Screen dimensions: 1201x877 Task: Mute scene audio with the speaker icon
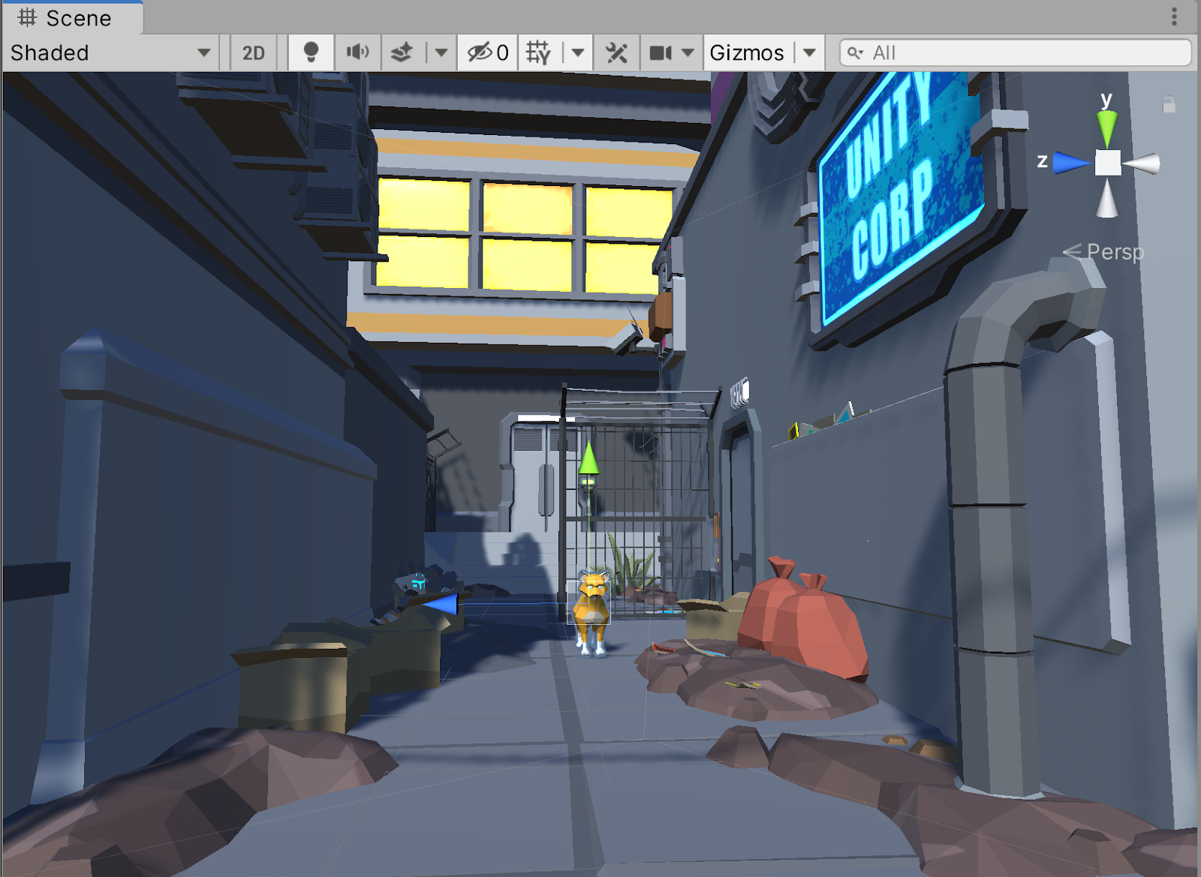coord(357,53)
